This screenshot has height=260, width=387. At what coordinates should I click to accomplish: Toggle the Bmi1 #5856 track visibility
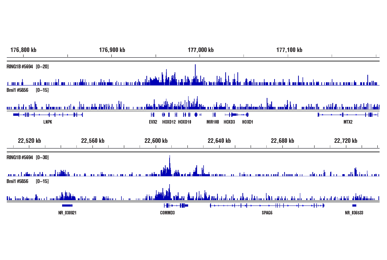[17, 90]
